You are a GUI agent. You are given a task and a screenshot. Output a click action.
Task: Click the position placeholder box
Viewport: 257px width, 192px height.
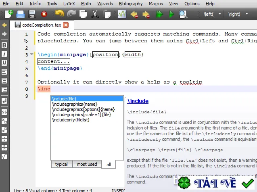coord(105,54)
